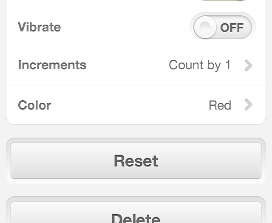272x223 pixels.
Task: Tap the word "Delete" on the button
Action: [x=136, y=218]
